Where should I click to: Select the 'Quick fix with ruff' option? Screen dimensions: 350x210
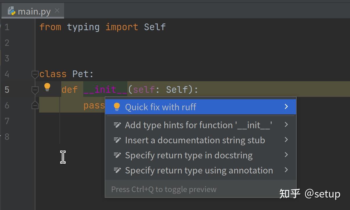pyautogui.click(x=162, y=107)
